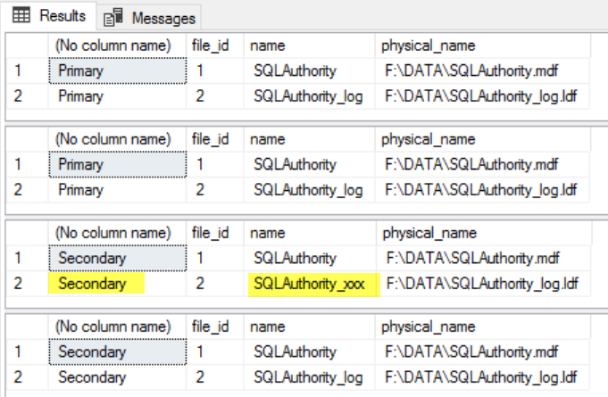Viewport: 608px width, 397px height.
Task: Select F:\DATA\SQLAuthority.mdf in third result set
Action: point(483,259)
